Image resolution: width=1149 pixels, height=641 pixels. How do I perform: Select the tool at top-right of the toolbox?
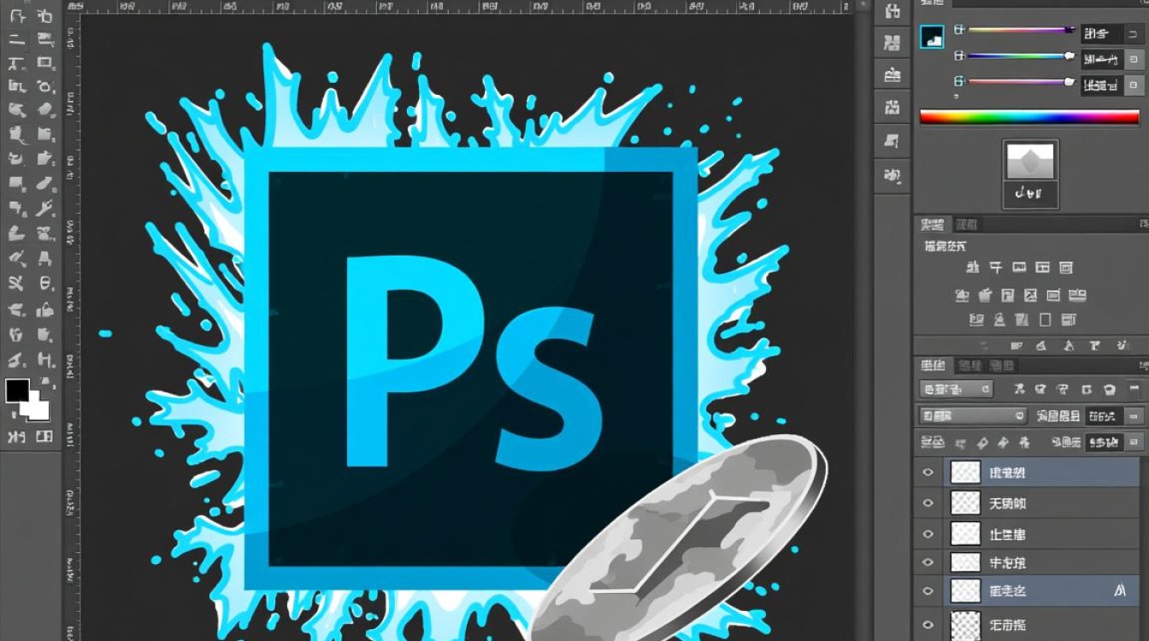point(44,15)
